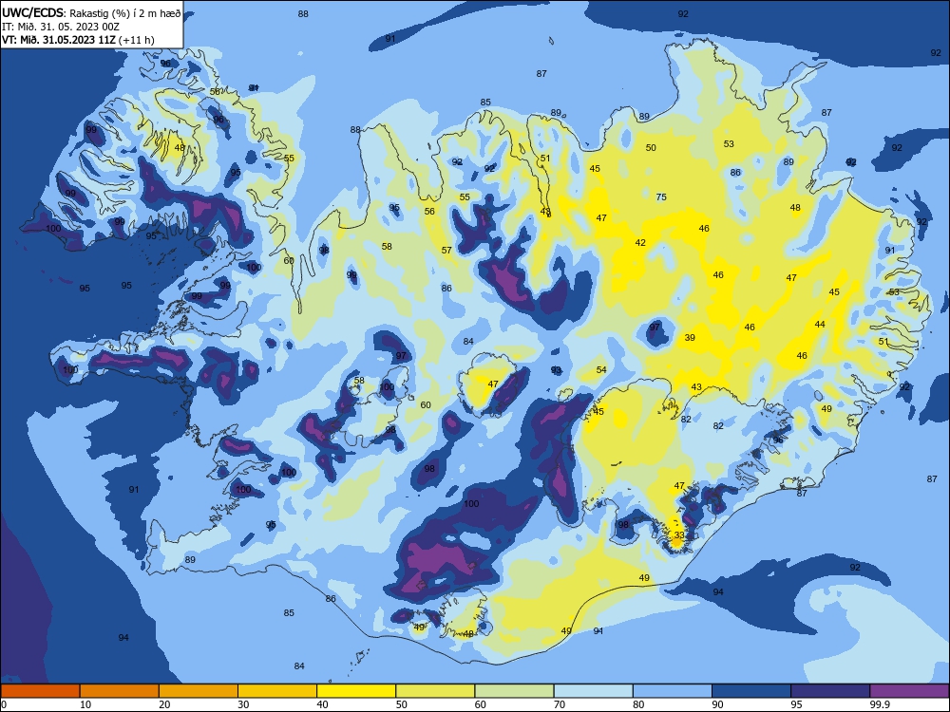Click the humidity value 93 on the map
Image resolution: width=950 pixels, height=712 pixels.
pos(556,370)
